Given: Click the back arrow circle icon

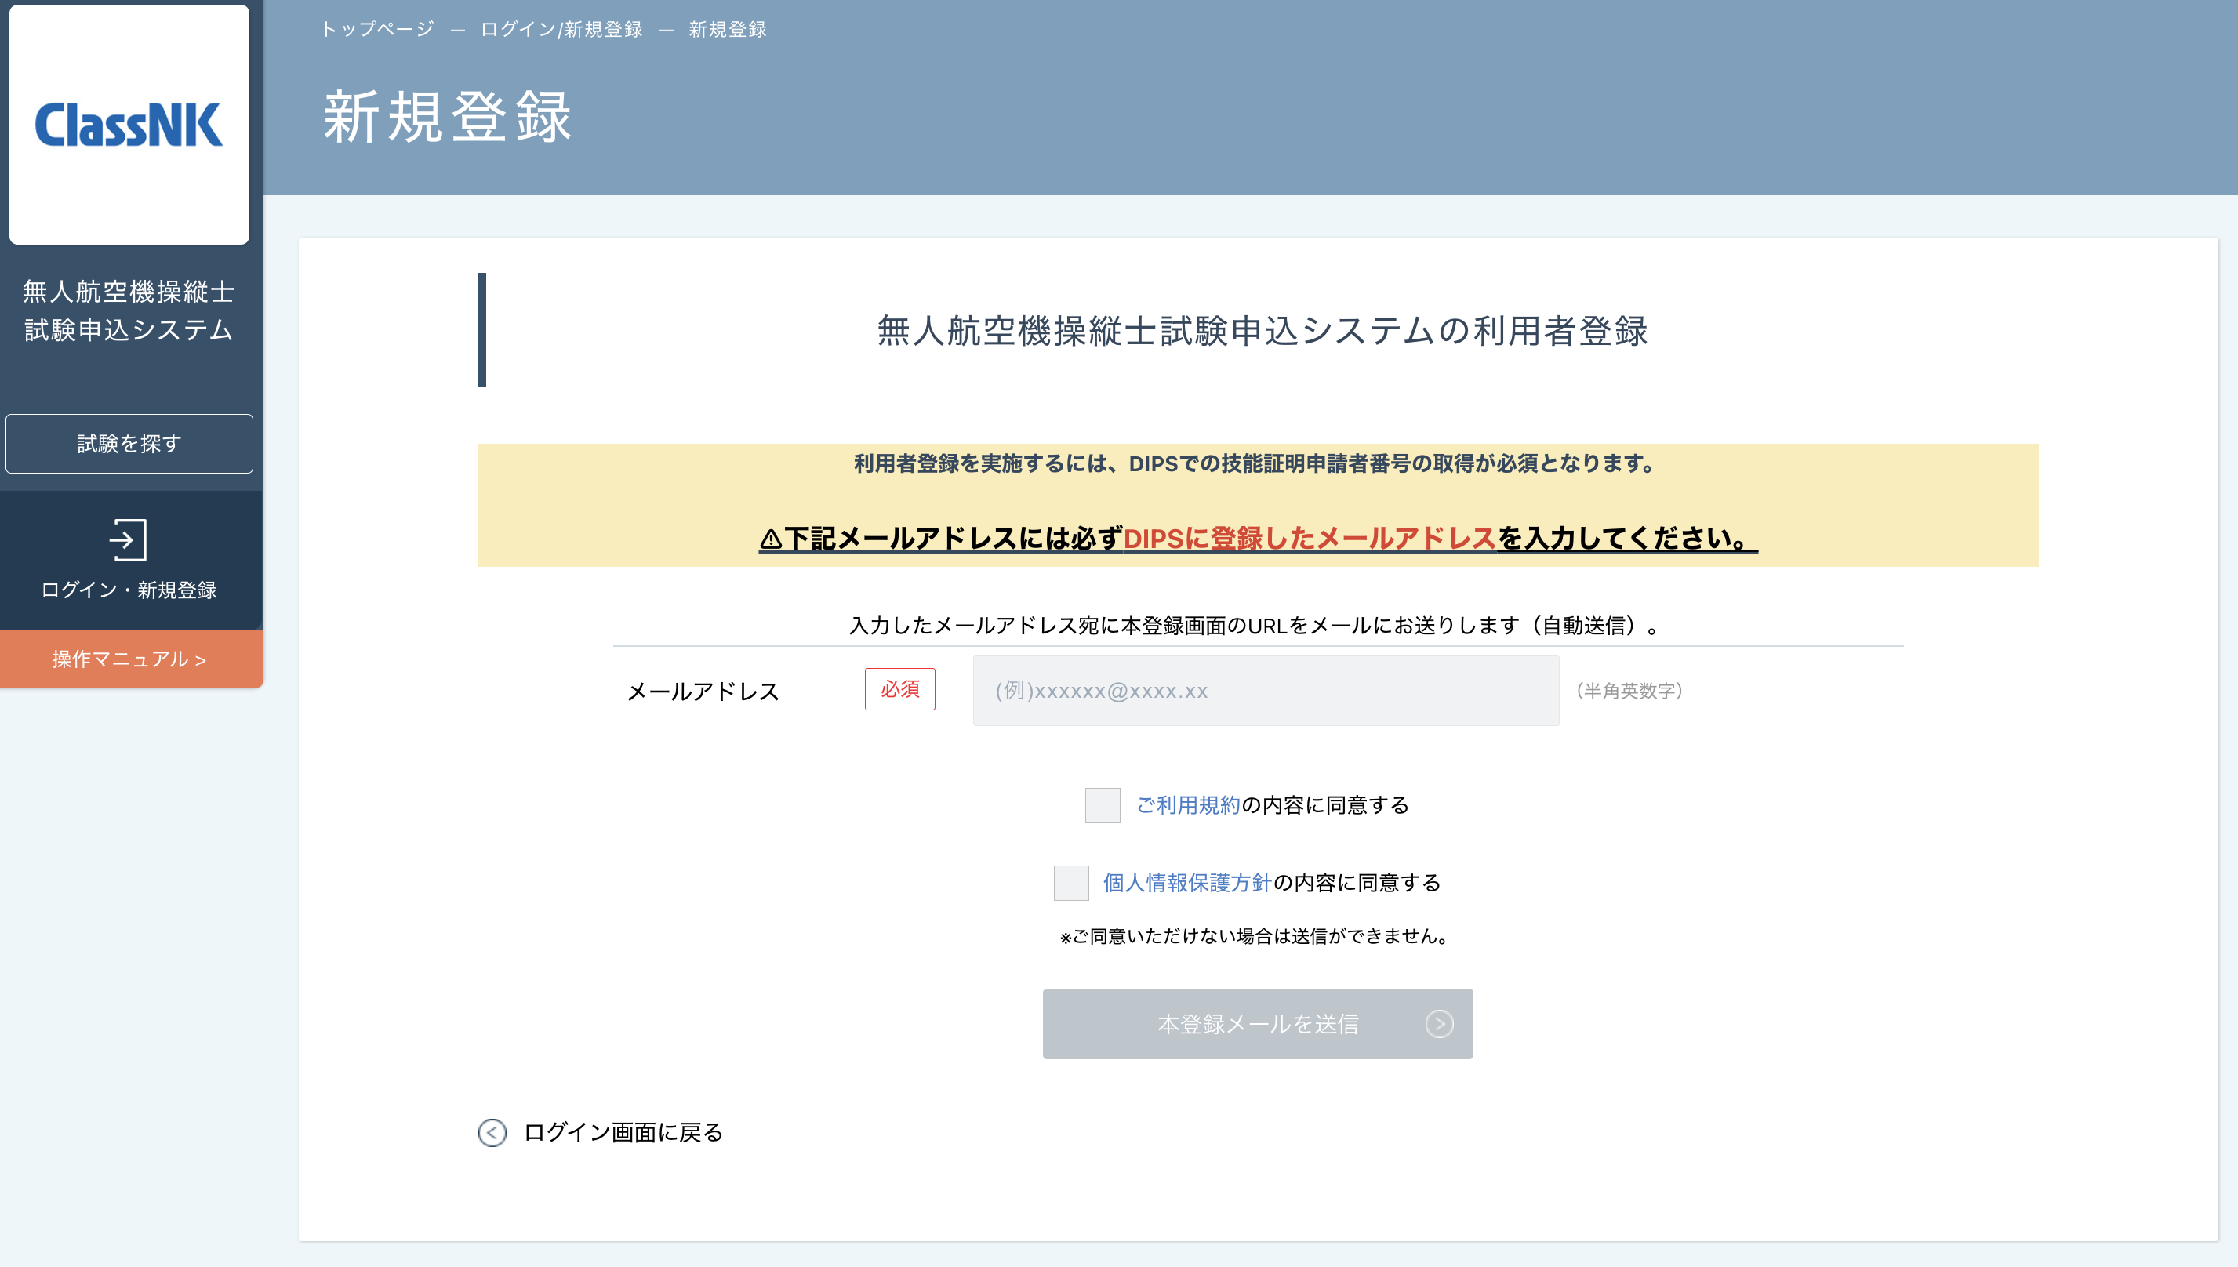Looking at the screenshot, I should click(x=492, y=1132).
